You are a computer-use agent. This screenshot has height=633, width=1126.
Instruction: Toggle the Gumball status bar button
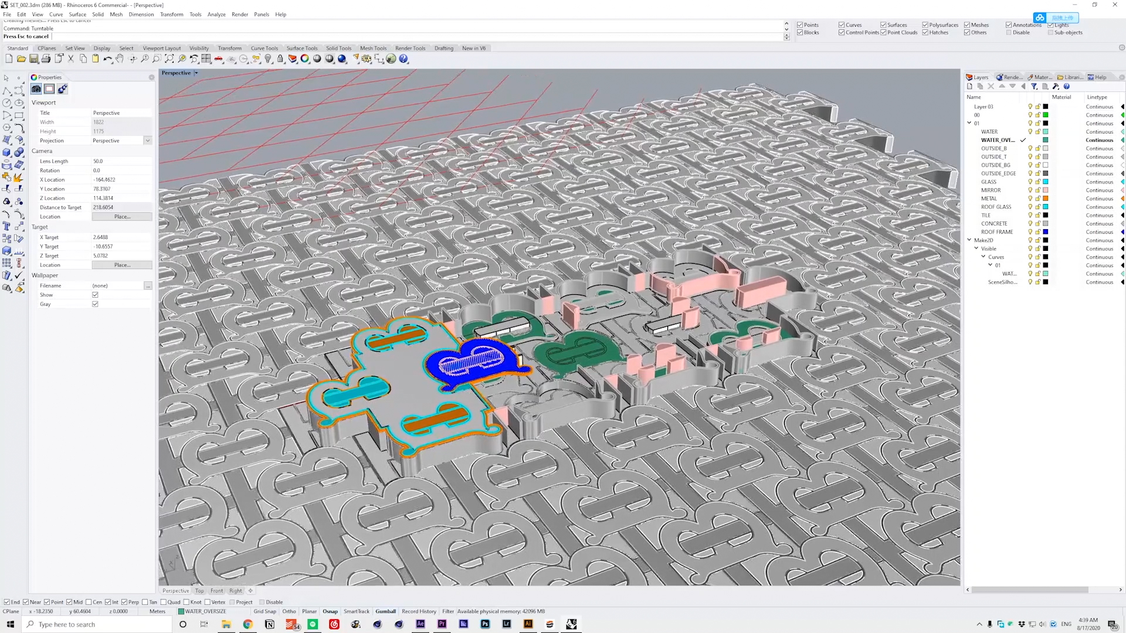point(385,611)
